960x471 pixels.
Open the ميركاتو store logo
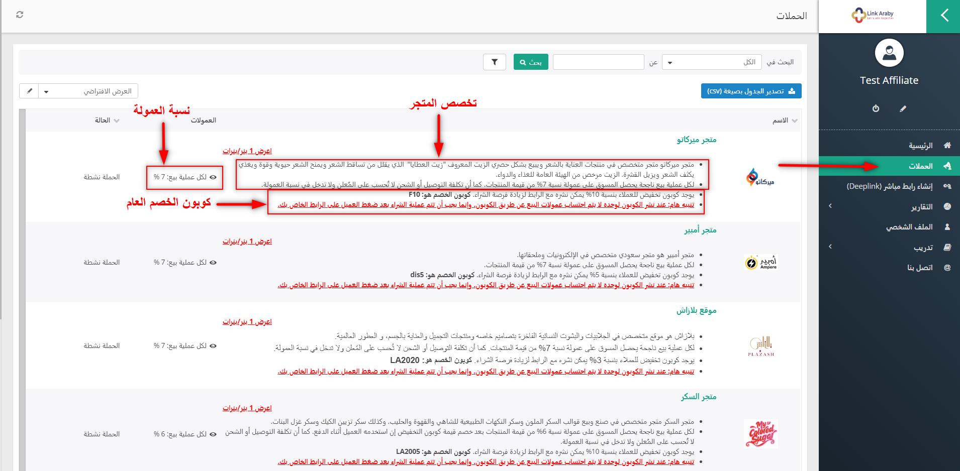(760, 177)
